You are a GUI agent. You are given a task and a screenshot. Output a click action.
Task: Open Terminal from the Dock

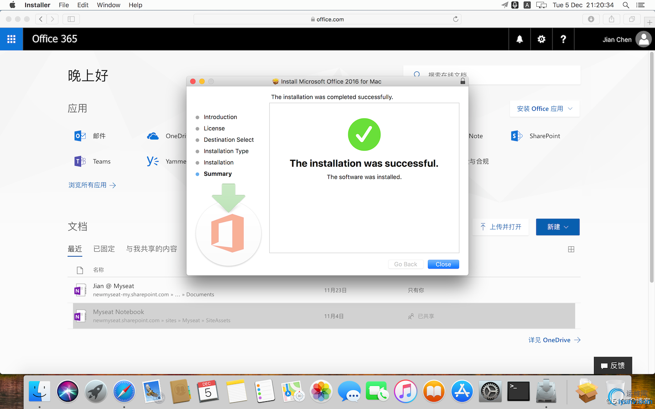[519, 391]
